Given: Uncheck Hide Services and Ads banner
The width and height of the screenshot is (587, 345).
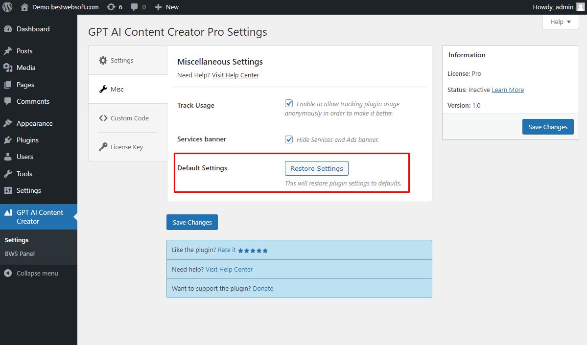Looking at the screenshot, I should tap(289, 139).
